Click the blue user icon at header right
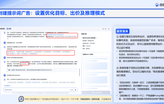This screenshot has height=104, width=164. 109,29
